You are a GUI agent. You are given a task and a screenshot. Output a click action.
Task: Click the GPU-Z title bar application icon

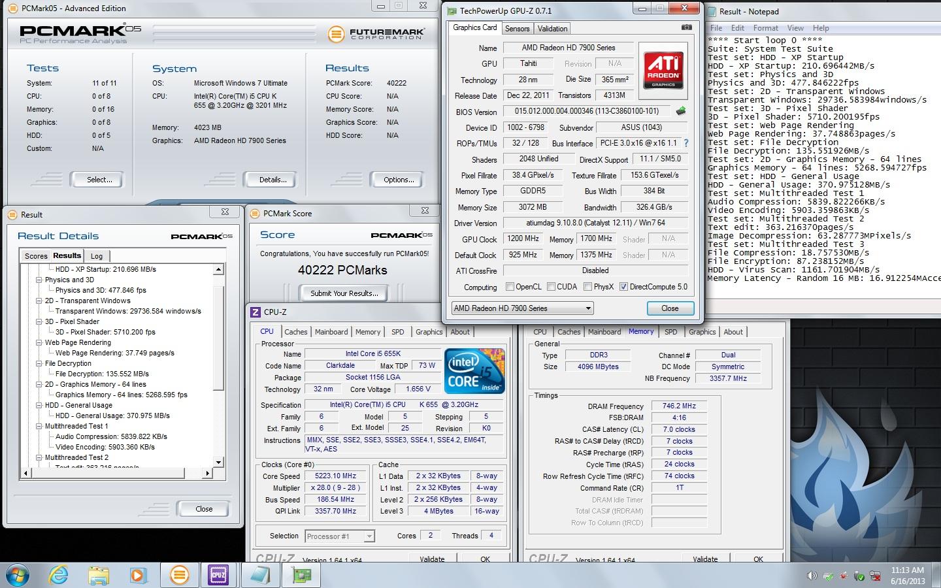pos(452,10)
